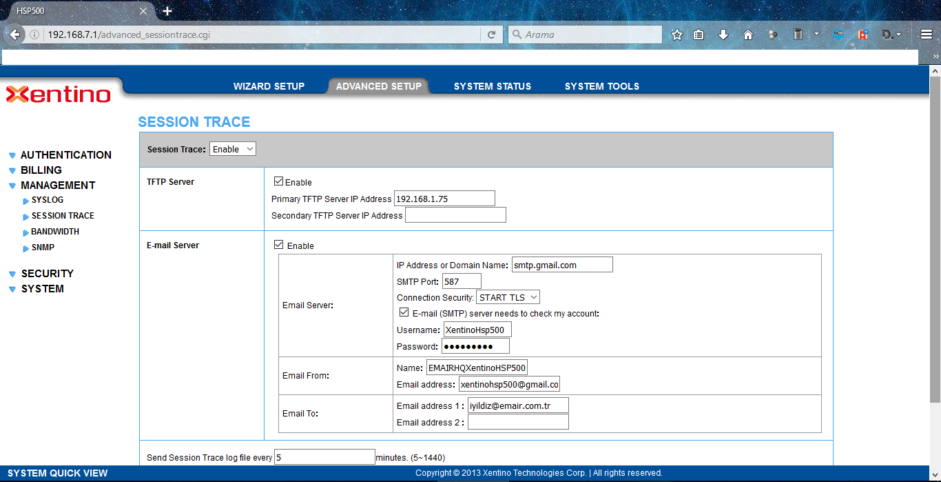This screenshot has width=941, height=482.
Task: Toggle SMTP server needs to check account
Action: [404, 312]
